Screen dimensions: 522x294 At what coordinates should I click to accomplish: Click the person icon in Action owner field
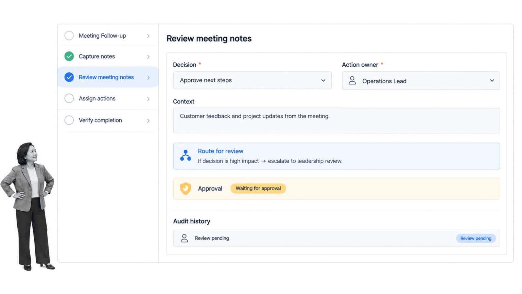tap(352, 81)
